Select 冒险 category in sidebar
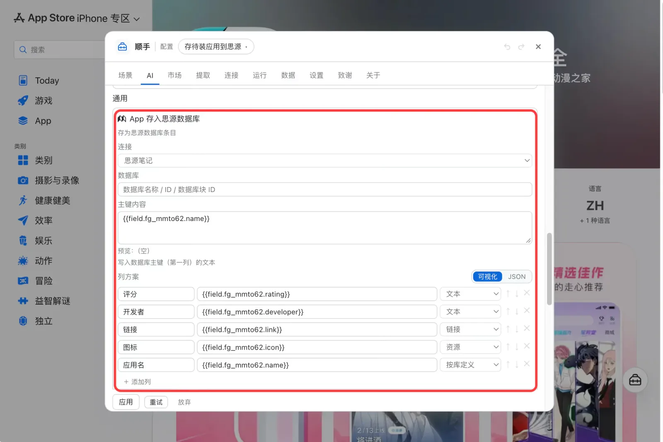 (36, 281)
